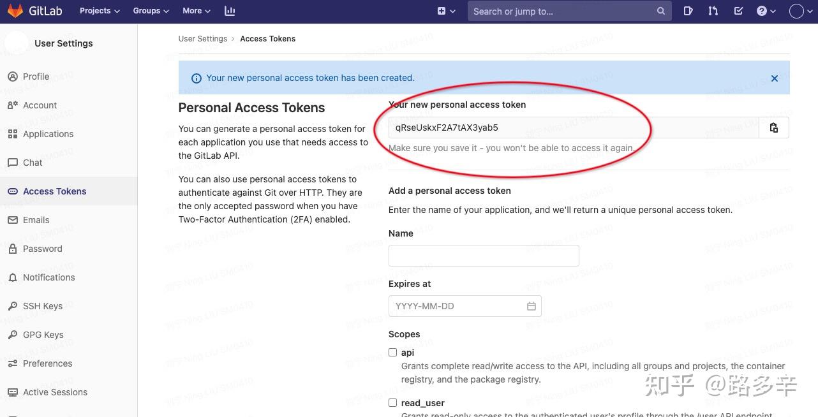
Task: Enable the api scope checkbox
Action: (392, 352)
